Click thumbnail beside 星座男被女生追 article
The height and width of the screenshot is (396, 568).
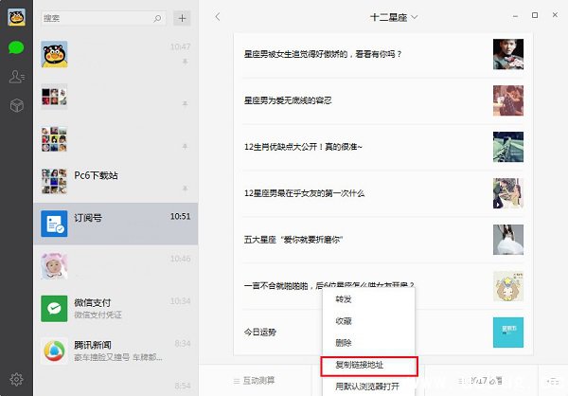point(508,54)
